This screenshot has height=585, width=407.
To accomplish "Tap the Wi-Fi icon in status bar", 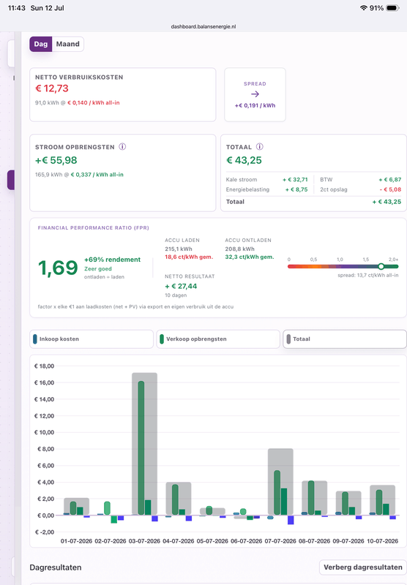I will click(x=363, y=8).
